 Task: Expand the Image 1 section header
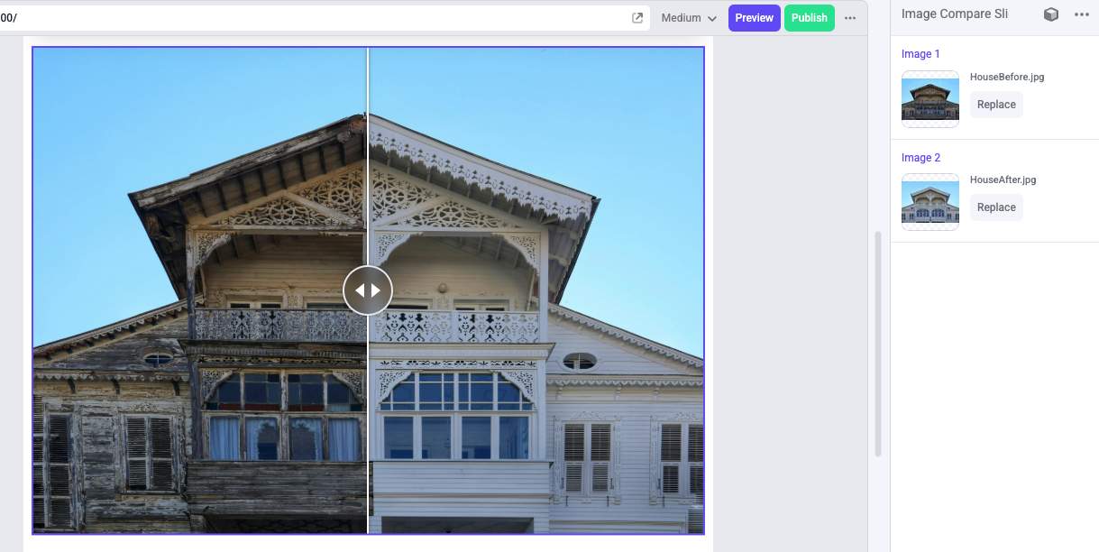[919, 54]
